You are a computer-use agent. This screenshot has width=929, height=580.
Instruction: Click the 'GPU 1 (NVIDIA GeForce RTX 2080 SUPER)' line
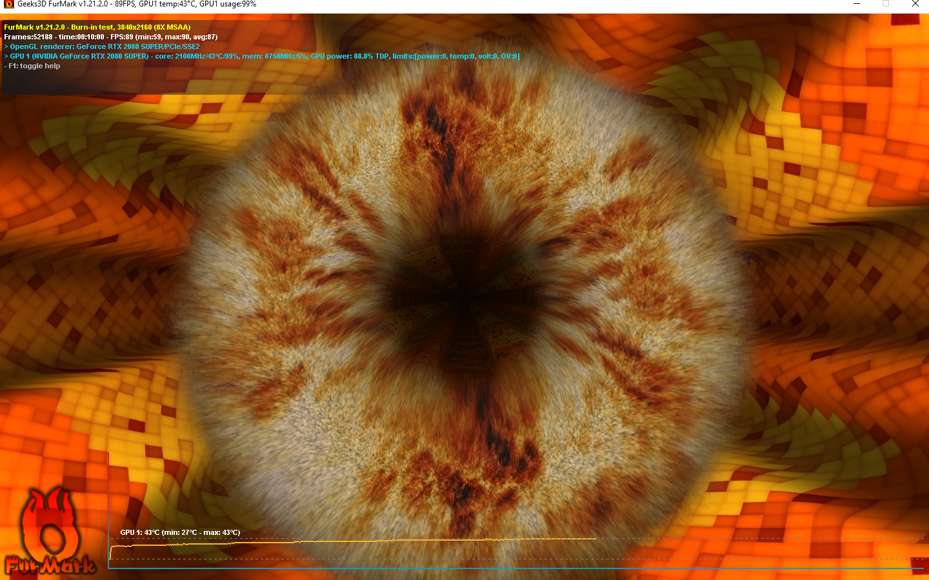click(262, 56)
